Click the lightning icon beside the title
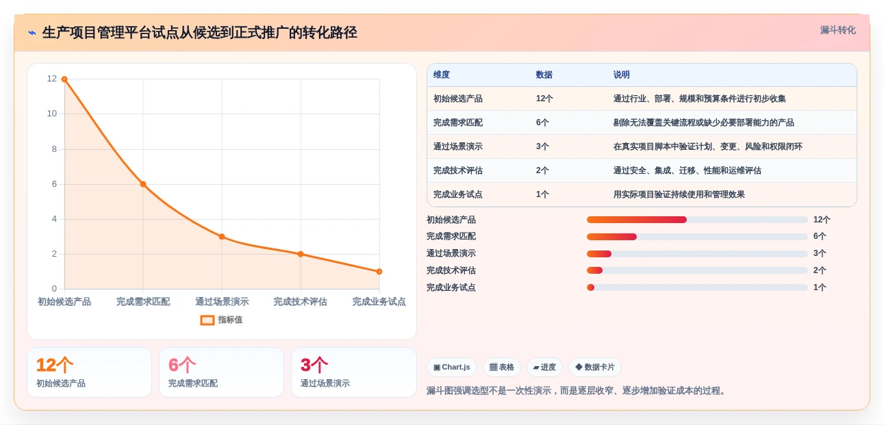 coord(32,33)
